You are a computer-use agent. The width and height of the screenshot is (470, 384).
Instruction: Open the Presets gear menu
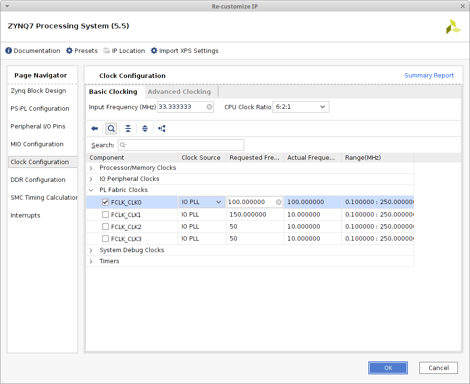click(x=69, y=51)
